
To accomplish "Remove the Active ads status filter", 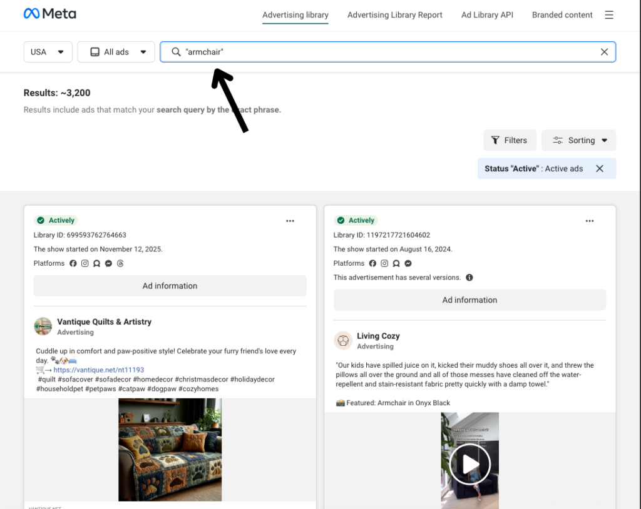I will [599, 168].
